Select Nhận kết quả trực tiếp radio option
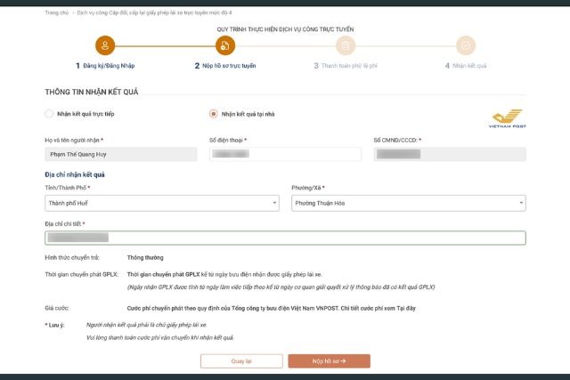570x380 pixels. [49, 114]
